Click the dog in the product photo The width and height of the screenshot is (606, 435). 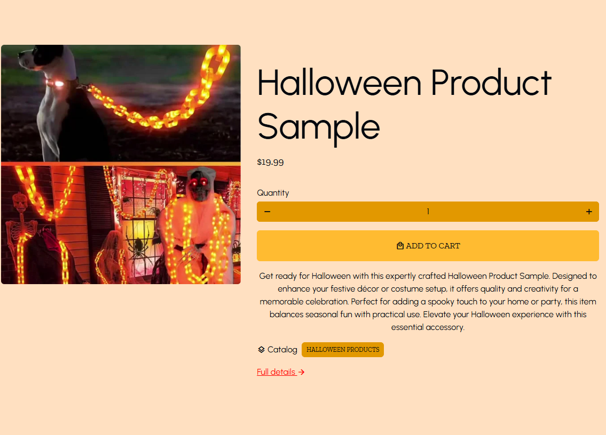[x=53, y=96]
